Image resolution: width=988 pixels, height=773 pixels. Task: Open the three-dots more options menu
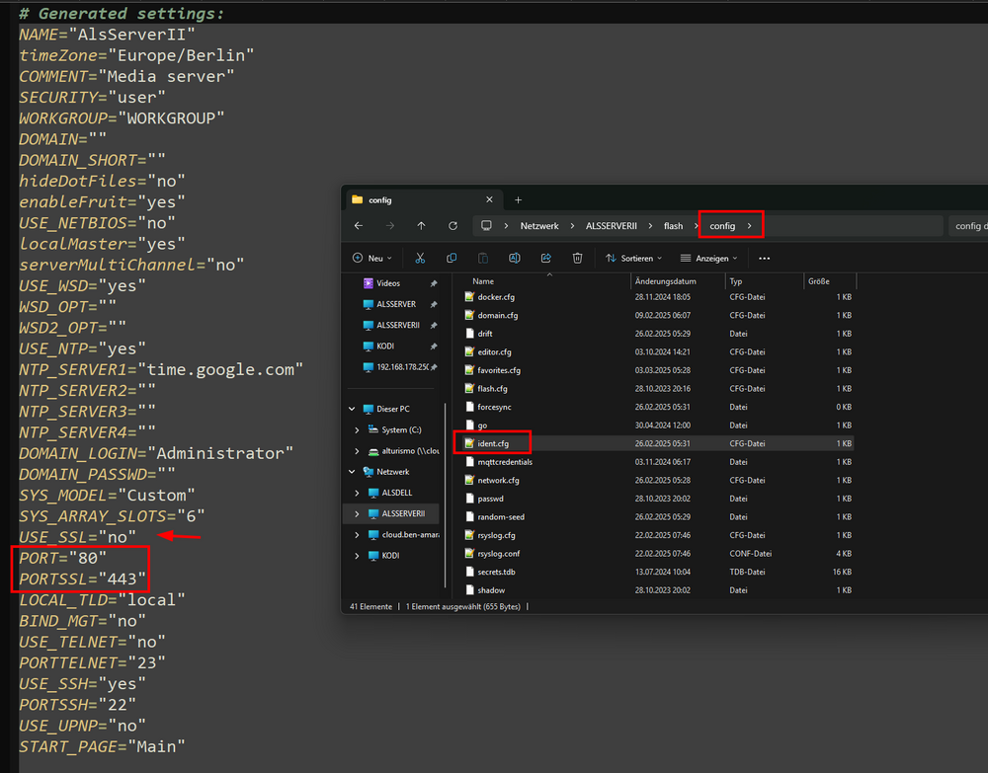click(765, 258)
